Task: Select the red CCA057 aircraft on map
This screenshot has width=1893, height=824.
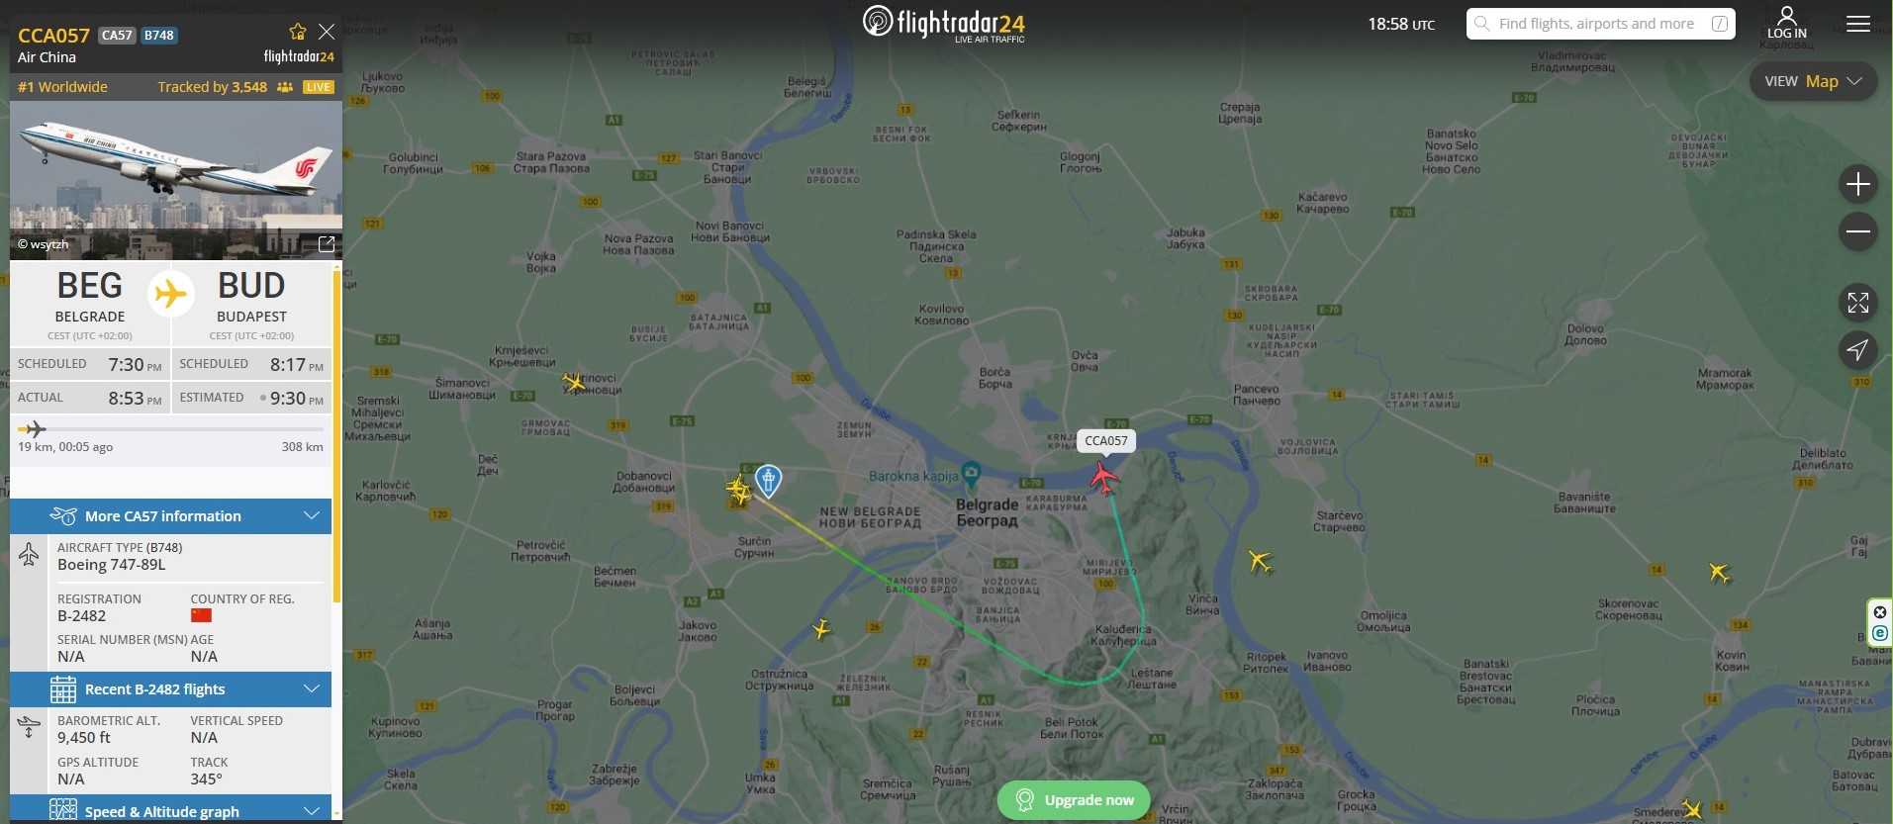Action: (x=1103, y=478)
